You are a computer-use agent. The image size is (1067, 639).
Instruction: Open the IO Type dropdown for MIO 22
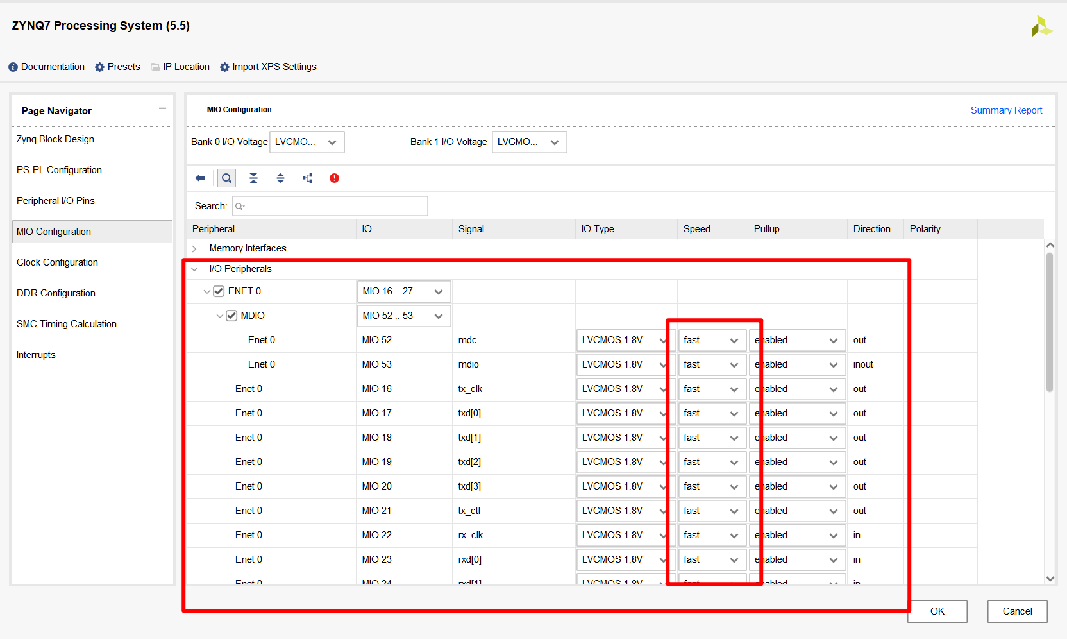[626, 536]
